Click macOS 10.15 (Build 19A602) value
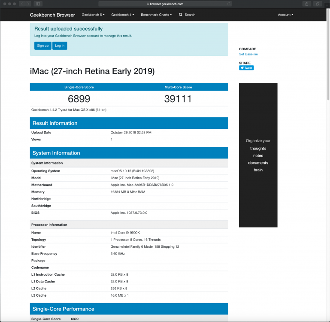330x322 pixels. click(132, 171)
